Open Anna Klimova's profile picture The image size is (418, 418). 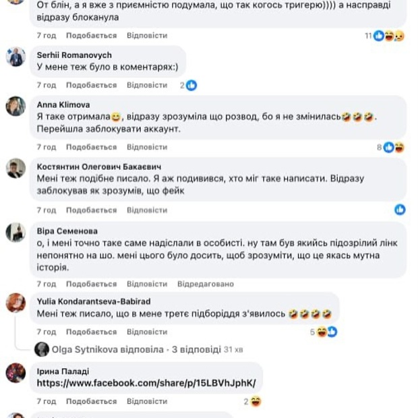point(16,106)
